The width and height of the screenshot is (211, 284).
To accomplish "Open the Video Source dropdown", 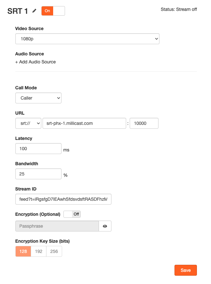I will click(x=87, y=39).
